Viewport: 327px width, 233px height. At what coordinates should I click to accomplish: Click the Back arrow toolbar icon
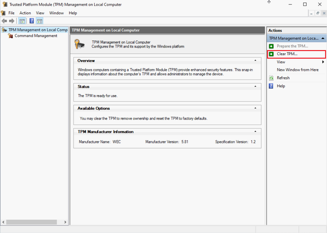pos(4,21)
